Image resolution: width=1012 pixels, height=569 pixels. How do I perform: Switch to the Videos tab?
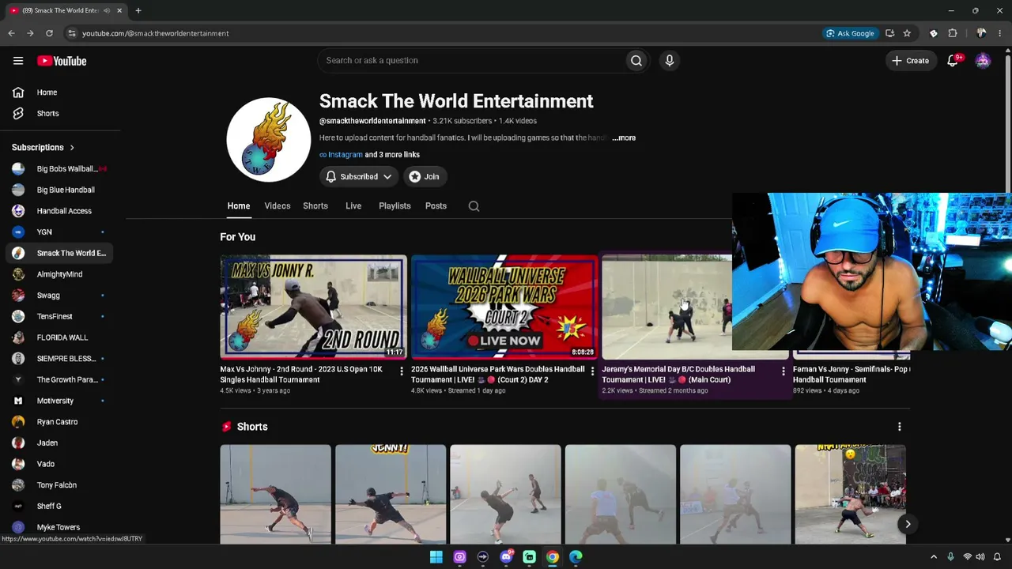278,206
